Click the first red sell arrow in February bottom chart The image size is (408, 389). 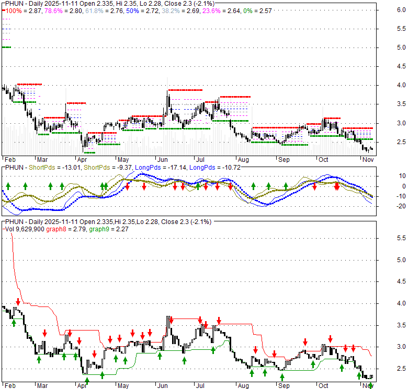click(x=18, y=302)
